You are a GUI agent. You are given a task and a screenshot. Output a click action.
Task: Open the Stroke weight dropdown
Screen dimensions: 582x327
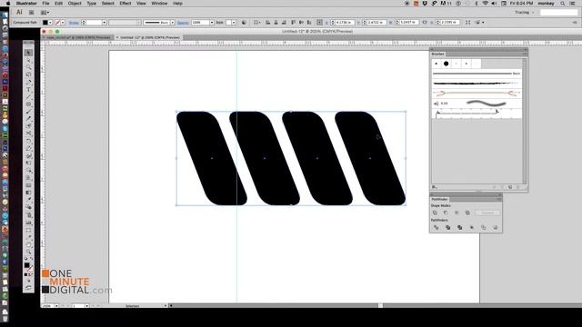point(105,23)
